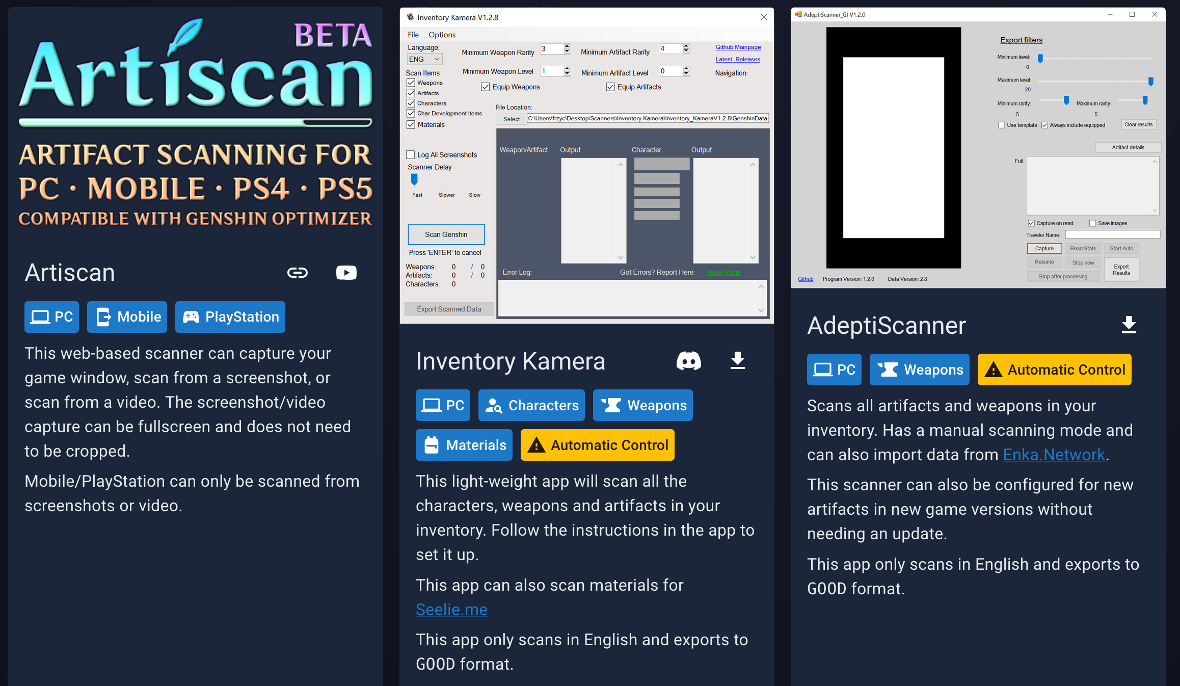The width and height of the screenshot is (1180, 686).
Task: Click the Scanner Delay slider handle
Action: tap(414, 179)
